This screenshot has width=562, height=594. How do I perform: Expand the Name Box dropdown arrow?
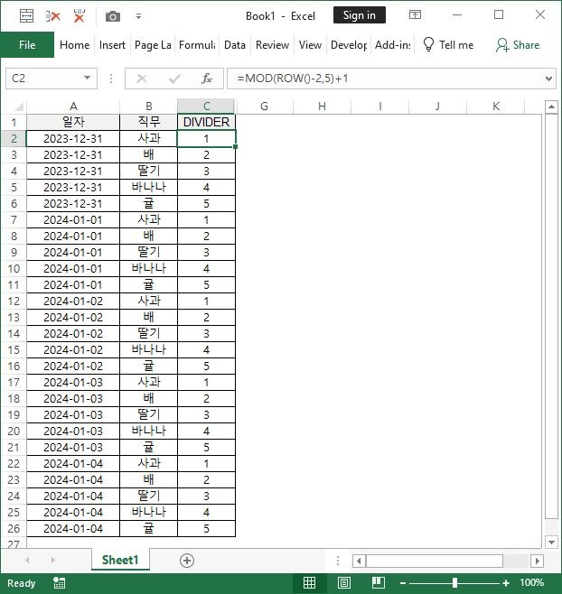coord(88,78)
